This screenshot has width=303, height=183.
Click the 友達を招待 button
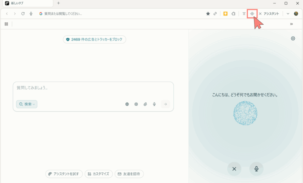pyautogui.click(x=129, y=174)
